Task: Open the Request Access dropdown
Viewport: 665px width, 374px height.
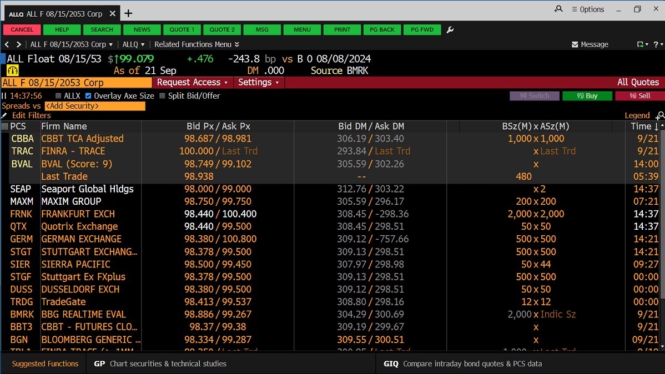Action: click(x=193, y=82)
